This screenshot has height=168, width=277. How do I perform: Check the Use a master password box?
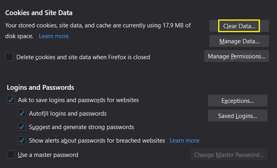coord(11,154)
